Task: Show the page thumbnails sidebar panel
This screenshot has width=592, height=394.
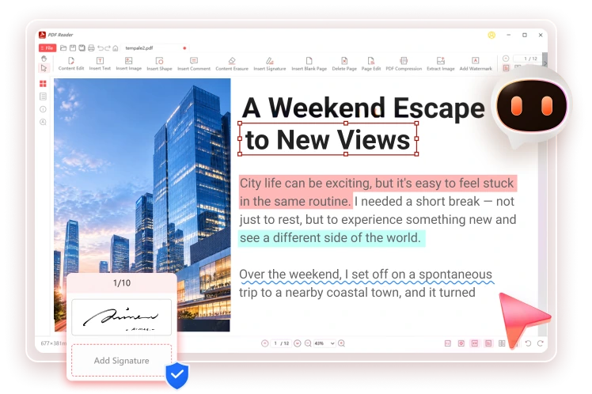Action: 43,83
